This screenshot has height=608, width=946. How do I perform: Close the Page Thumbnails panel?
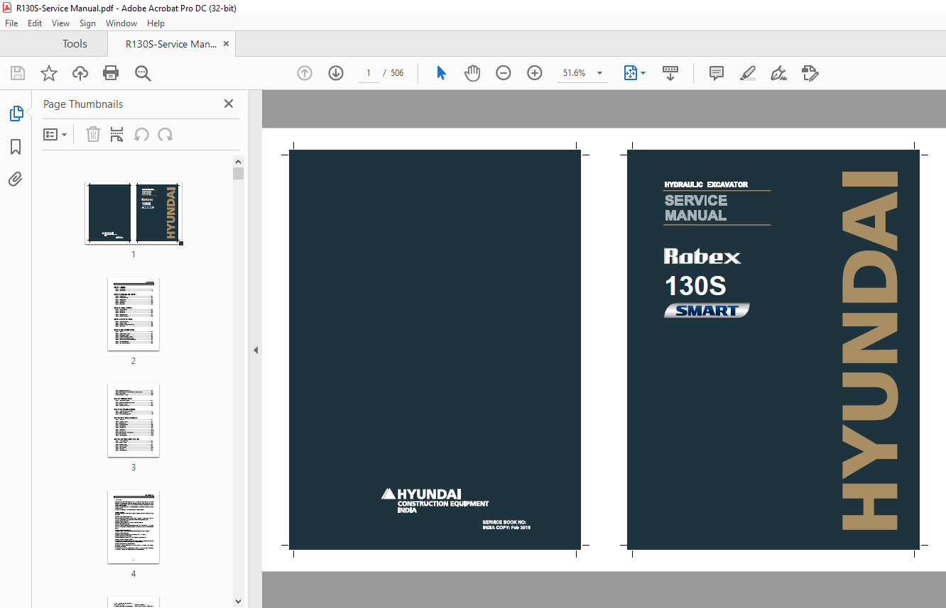coord(229,104)
